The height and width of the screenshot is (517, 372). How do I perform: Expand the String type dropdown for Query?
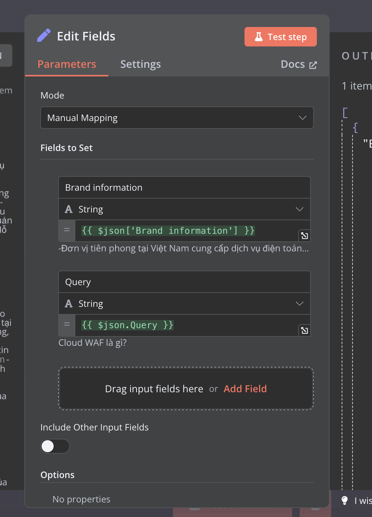pos(184,303)
